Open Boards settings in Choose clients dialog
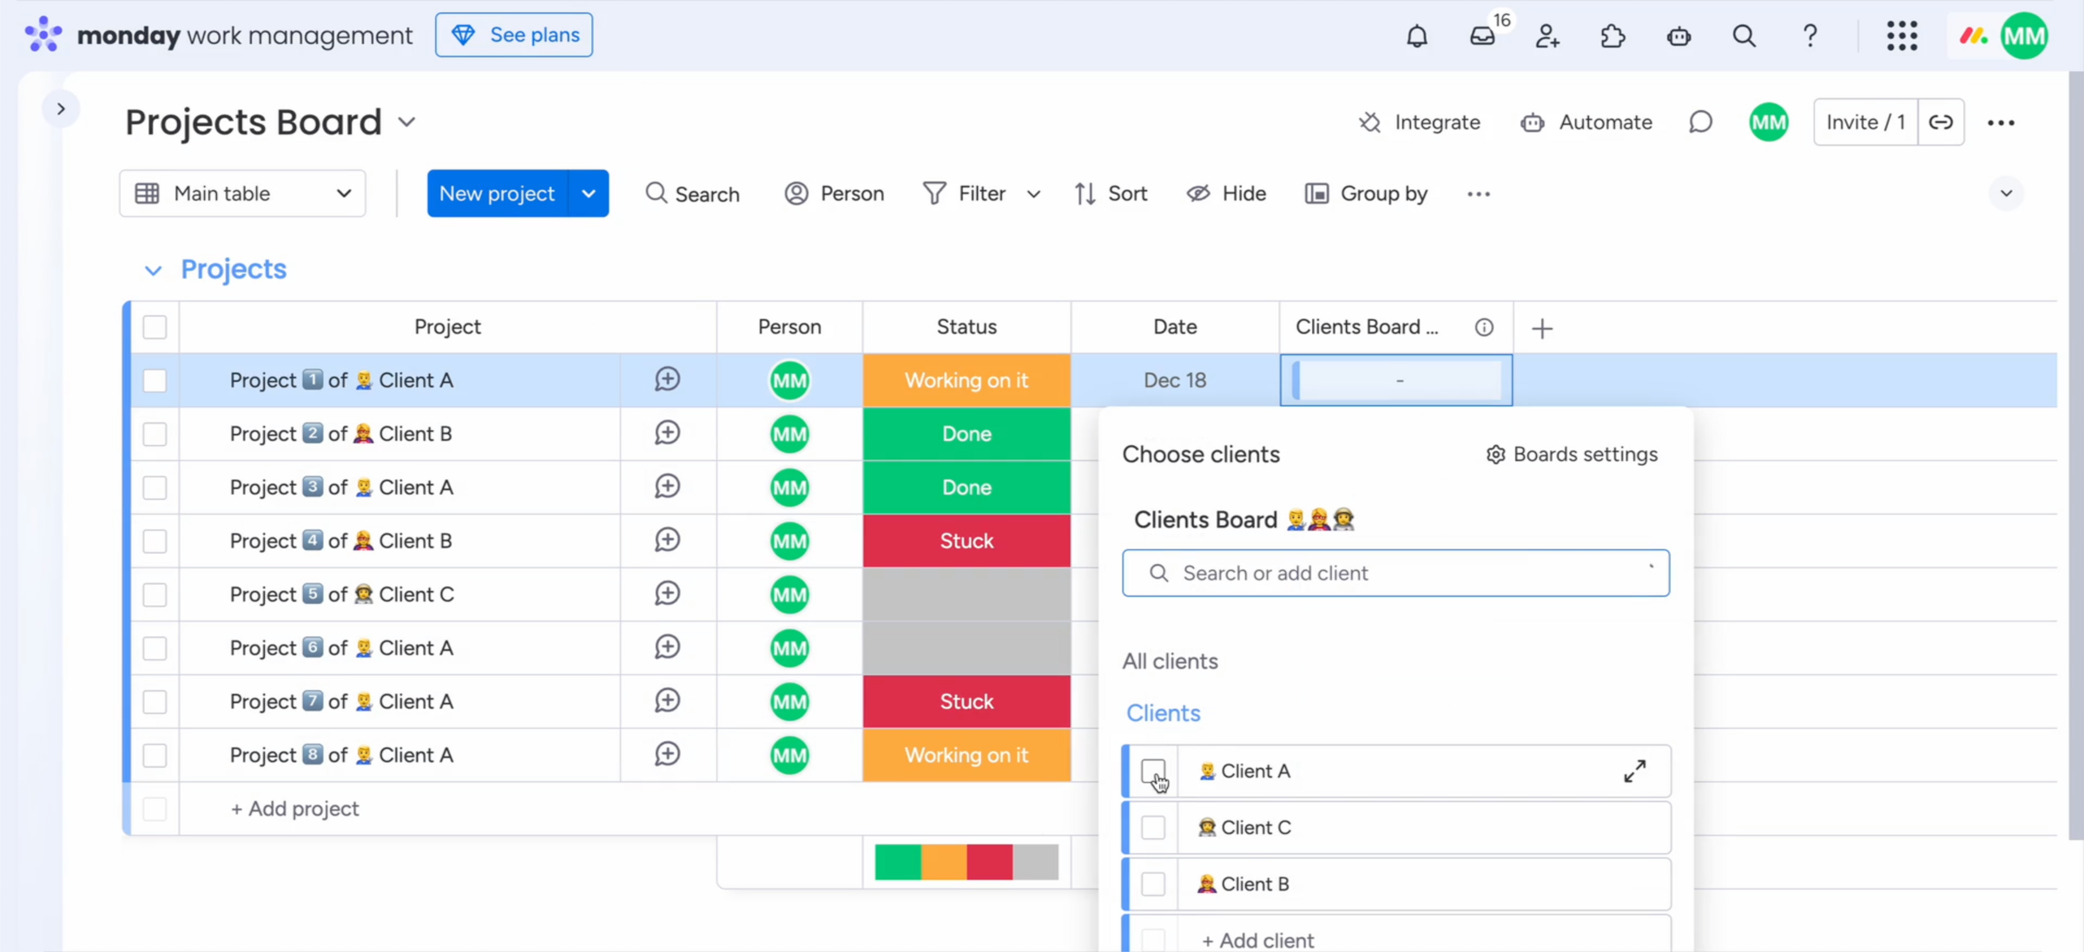This screenshot has height=952, width=2084. point(1572,454)
